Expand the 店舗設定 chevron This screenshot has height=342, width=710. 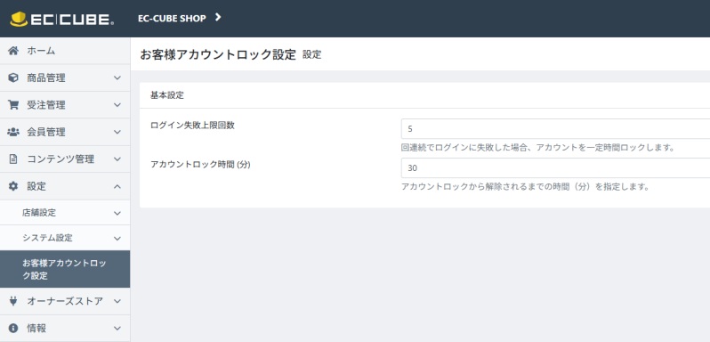tap(117, 213)
